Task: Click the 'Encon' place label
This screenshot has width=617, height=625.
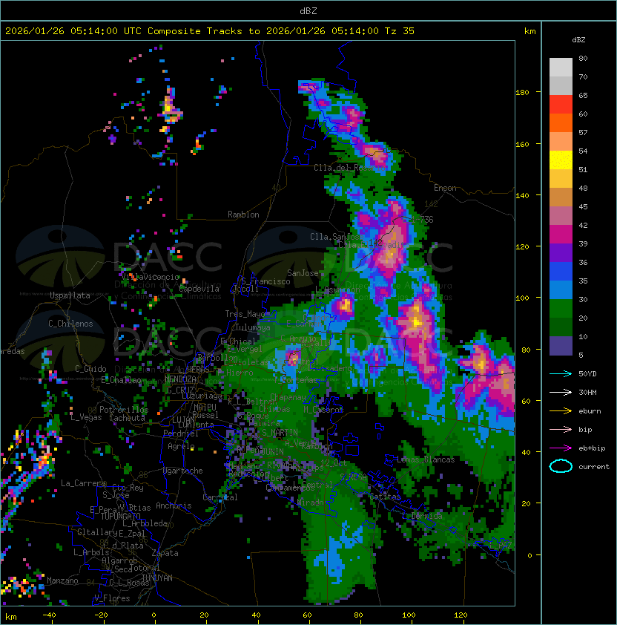Action: tap(445, 188)
